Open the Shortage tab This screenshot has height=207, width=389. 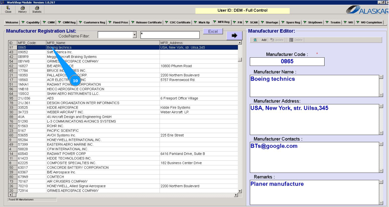tap(269, 22)
